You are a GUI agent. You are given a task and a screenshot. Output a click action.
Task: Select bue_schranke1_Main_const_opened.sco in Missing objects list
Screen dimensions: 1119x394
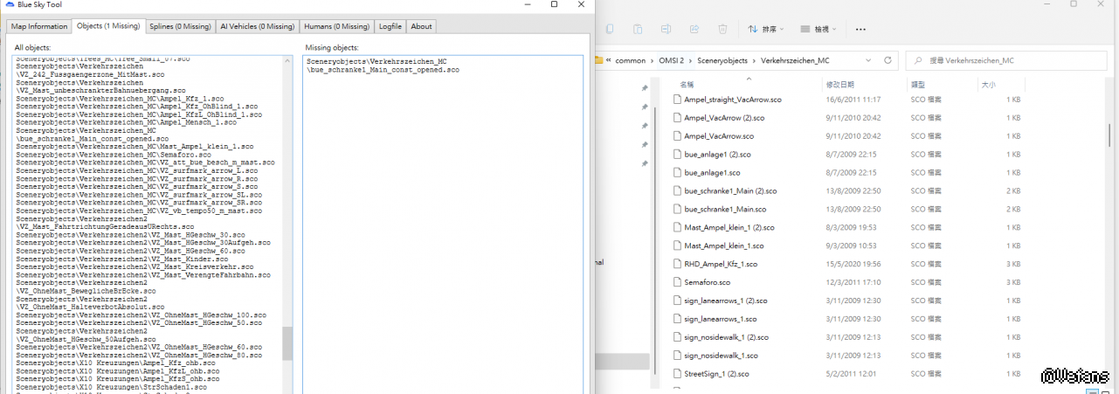click(383, 66)
